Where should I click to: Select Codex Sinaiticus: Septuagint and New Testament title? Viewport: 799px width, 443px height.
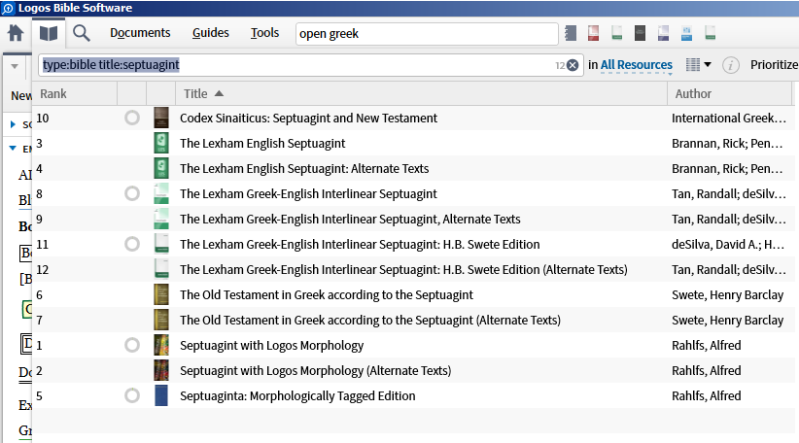tap(308, 119)
